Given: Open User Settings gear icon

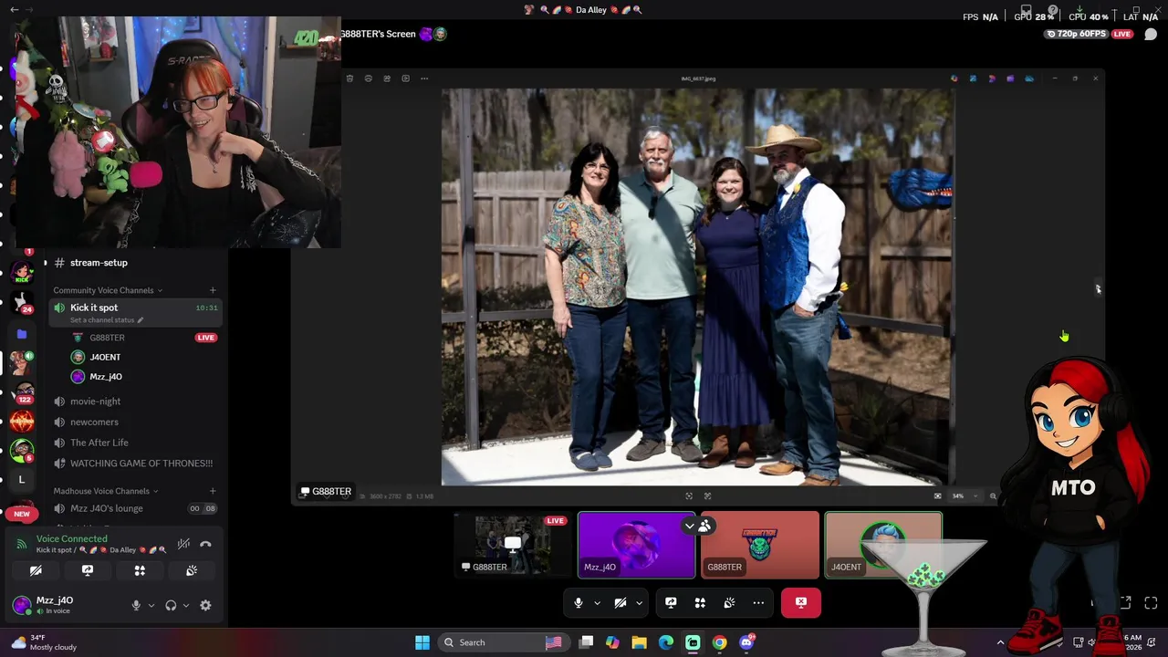Looking at the screenshot, I should (205, 605).
